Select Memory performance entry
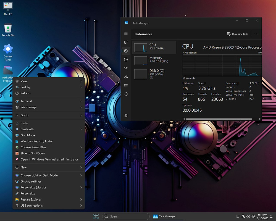276x221 pixels. pos(154,60)
